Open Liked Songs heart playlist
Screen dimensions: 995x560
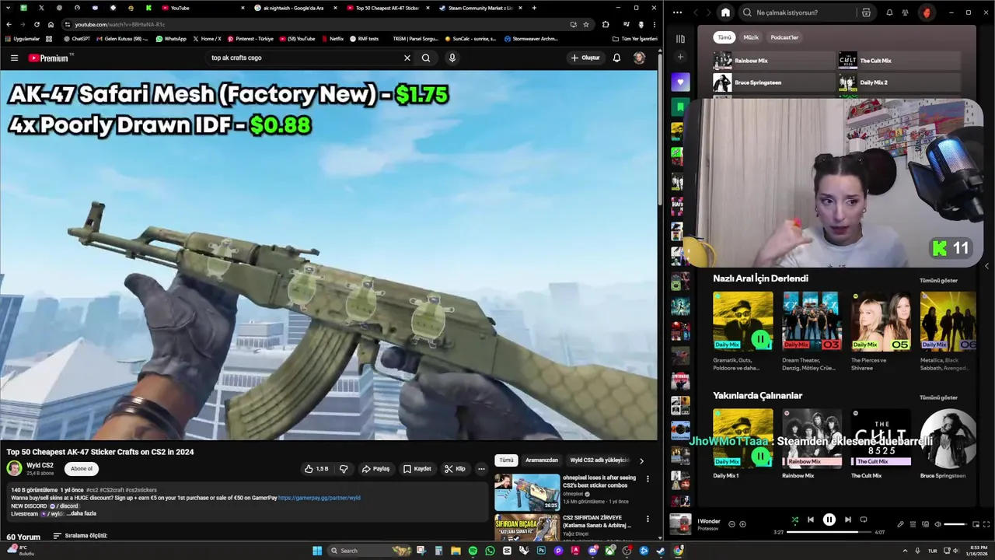[x=680, y=82]
